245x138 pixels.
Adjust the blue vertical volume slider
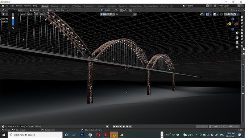[13, 19]
